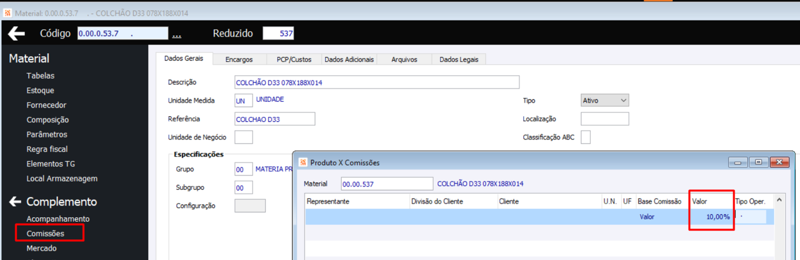Open Local Armazenagem in the sidebar
Image resolution: width=800 pixels, height=260 pixels.
click(62, 178)
